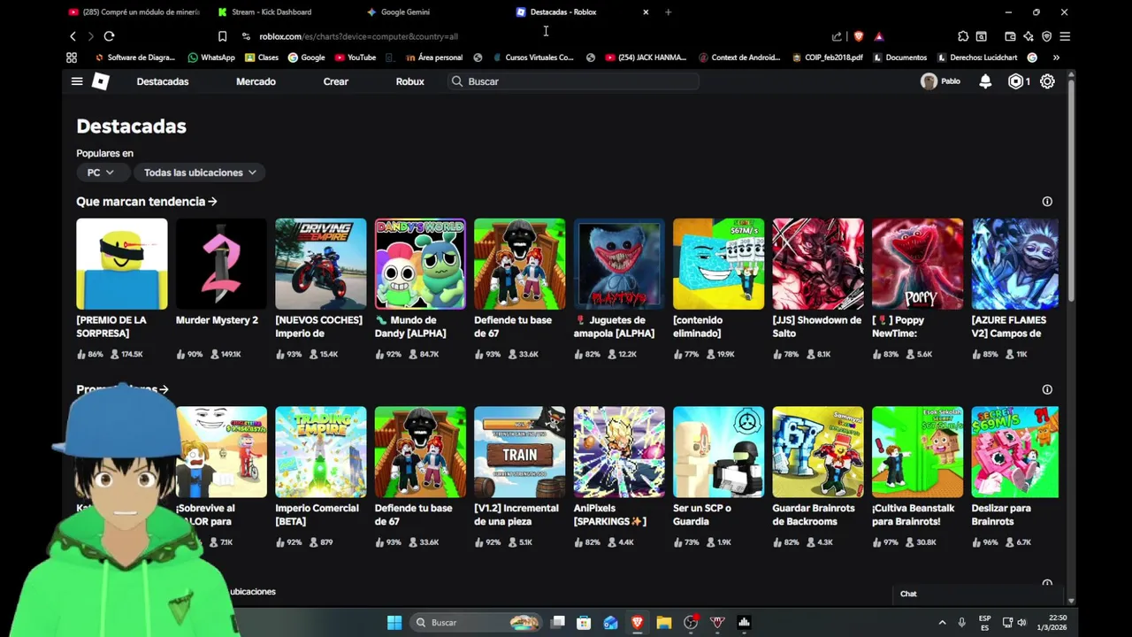Switch to the Compré un módulo tab

click(x=134, y=12)
